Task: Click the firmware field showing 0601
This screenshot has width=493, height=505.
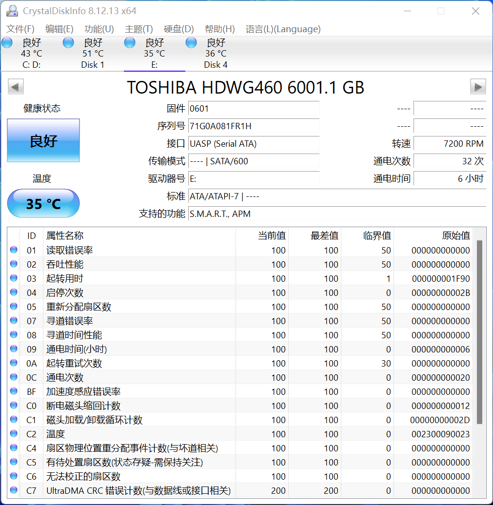Action: [254, 109]
